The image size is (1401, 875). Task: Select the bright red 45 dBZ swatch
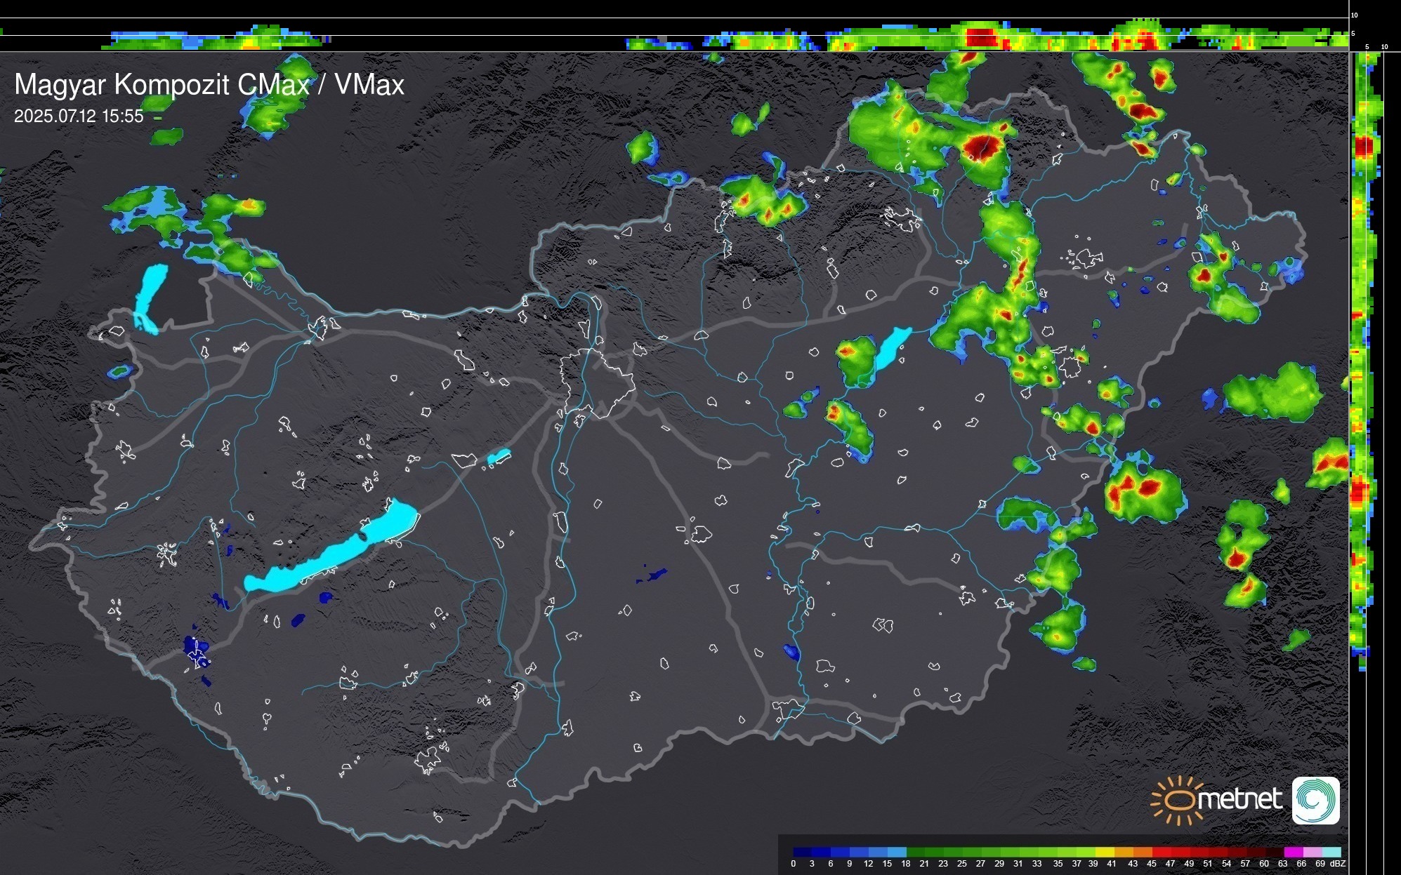1161,852
